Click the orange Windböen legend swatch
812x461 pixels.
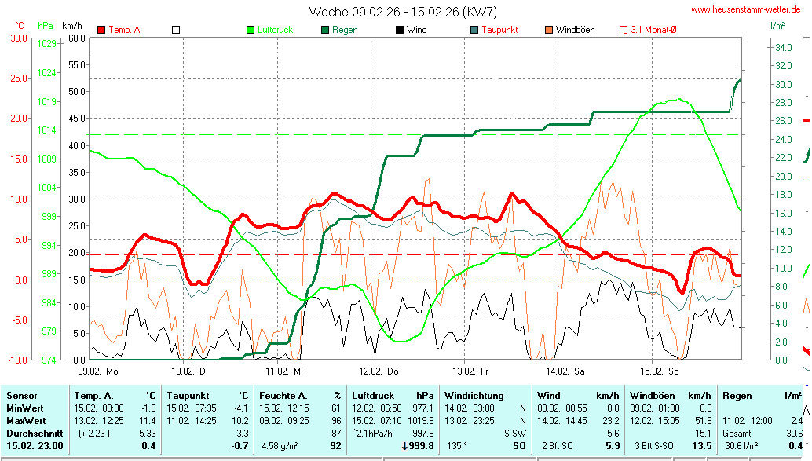[549, 30]
